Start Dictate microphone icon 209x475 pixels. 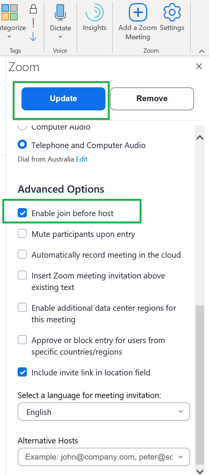tap(60, 12)
